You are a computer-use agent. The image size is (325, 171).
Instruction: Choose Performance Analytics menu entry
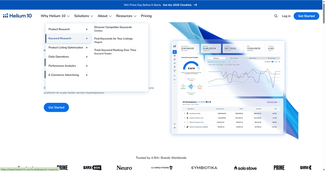pos(68,66)
